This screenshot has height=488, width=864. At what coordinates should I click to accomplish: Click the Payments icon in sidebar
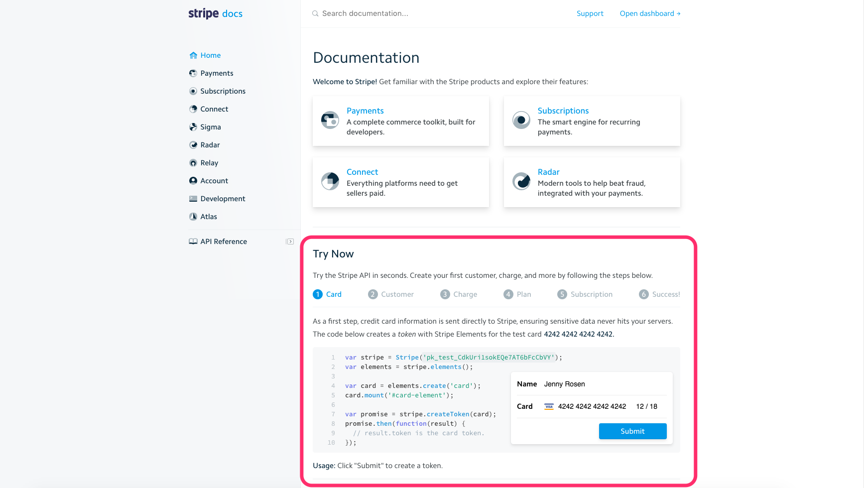193,73
